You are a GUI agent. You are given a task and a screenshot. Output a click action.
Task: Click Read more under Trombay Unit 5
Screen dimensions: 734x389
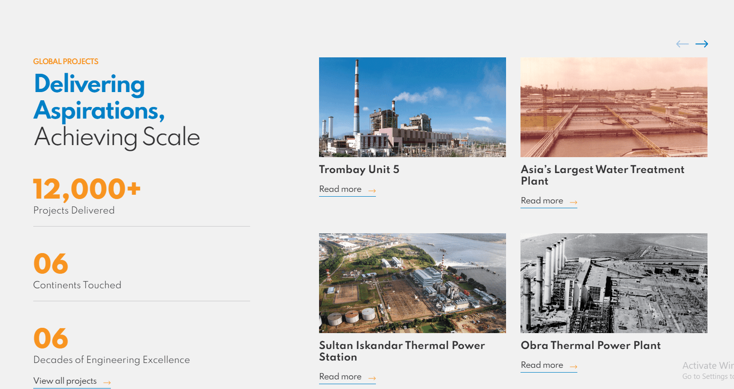pyautogui.click(x=347, y=189)
